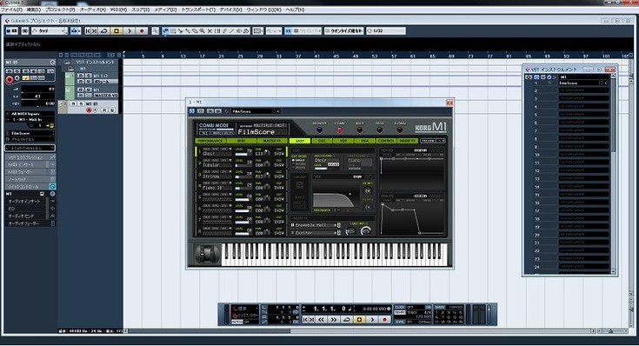Click the Tubalor timbre level slider

[x=243, y=166]
